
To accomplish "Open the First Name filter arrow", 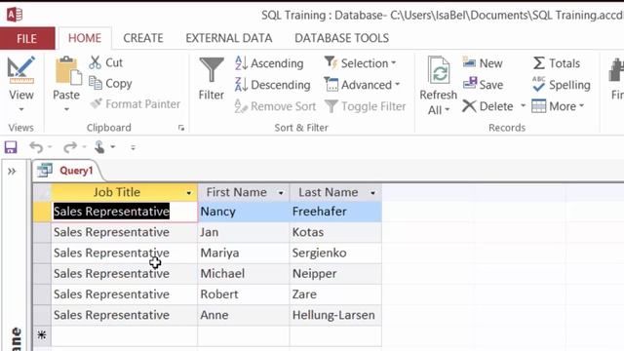I will tap(281, 193).
